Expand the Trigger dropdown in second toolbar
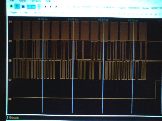This screenshot has height=121, width=162. tap(21, 12)
